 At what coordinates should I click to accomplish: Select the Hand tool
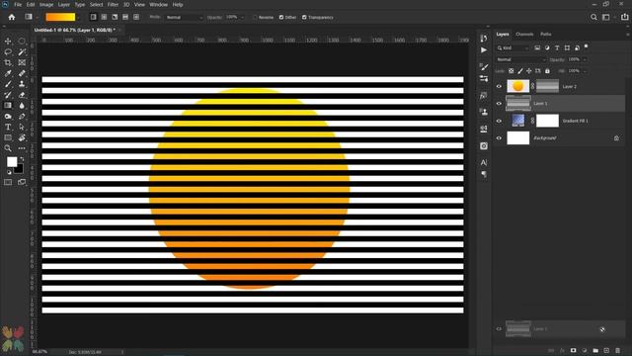22,137
